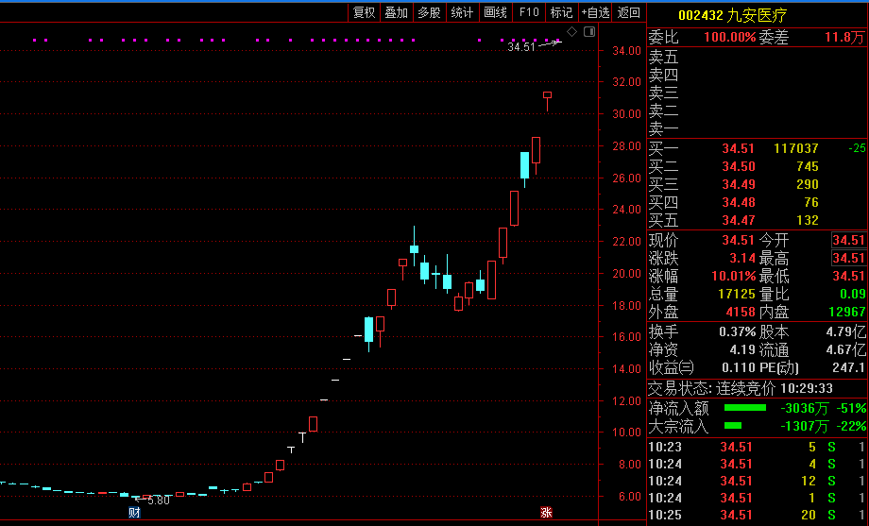
Task: Click the boxed 今开 value 34.51
Action: (848, 241)
